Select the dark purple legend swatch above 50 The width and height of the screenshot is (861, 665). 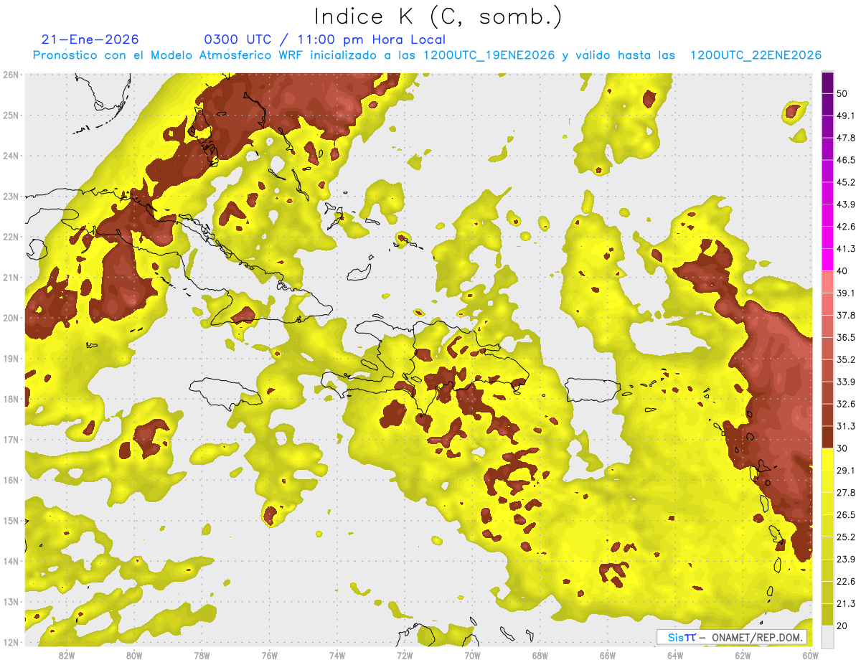click(x=827, y=82)
